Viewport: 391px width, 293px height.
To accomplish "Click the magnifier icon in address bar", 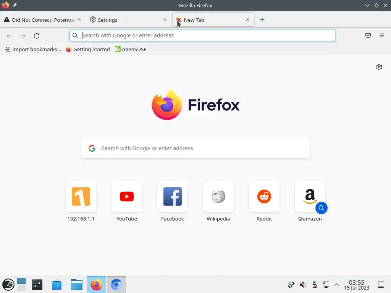I will [x=75, y=35].
